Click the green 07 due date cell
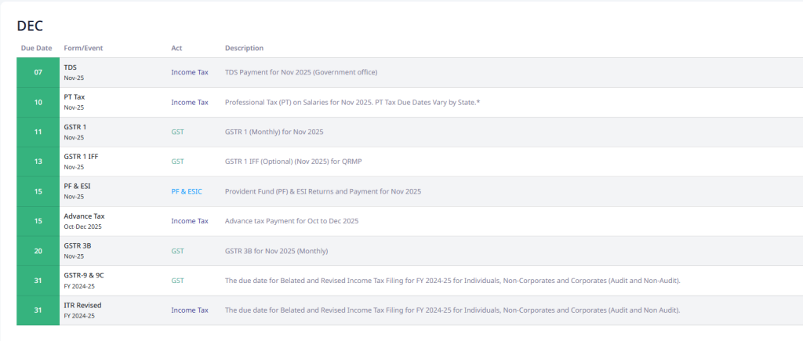This screenshot has width=803, height=341. (38, 72)
